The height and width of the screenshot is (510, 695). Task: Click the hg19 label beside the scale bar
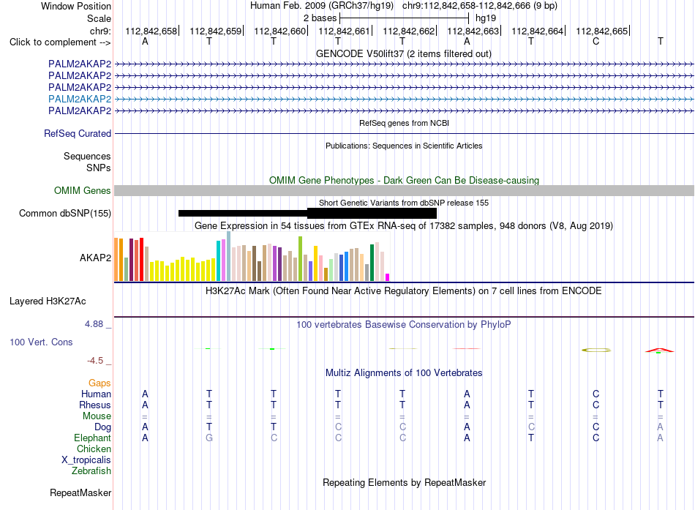[x=486, y=18]
